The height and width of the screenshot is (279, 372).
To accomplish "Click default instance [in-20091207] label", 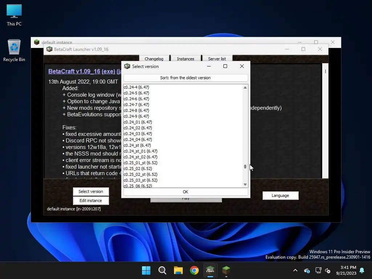I will (x=74, y=209).
